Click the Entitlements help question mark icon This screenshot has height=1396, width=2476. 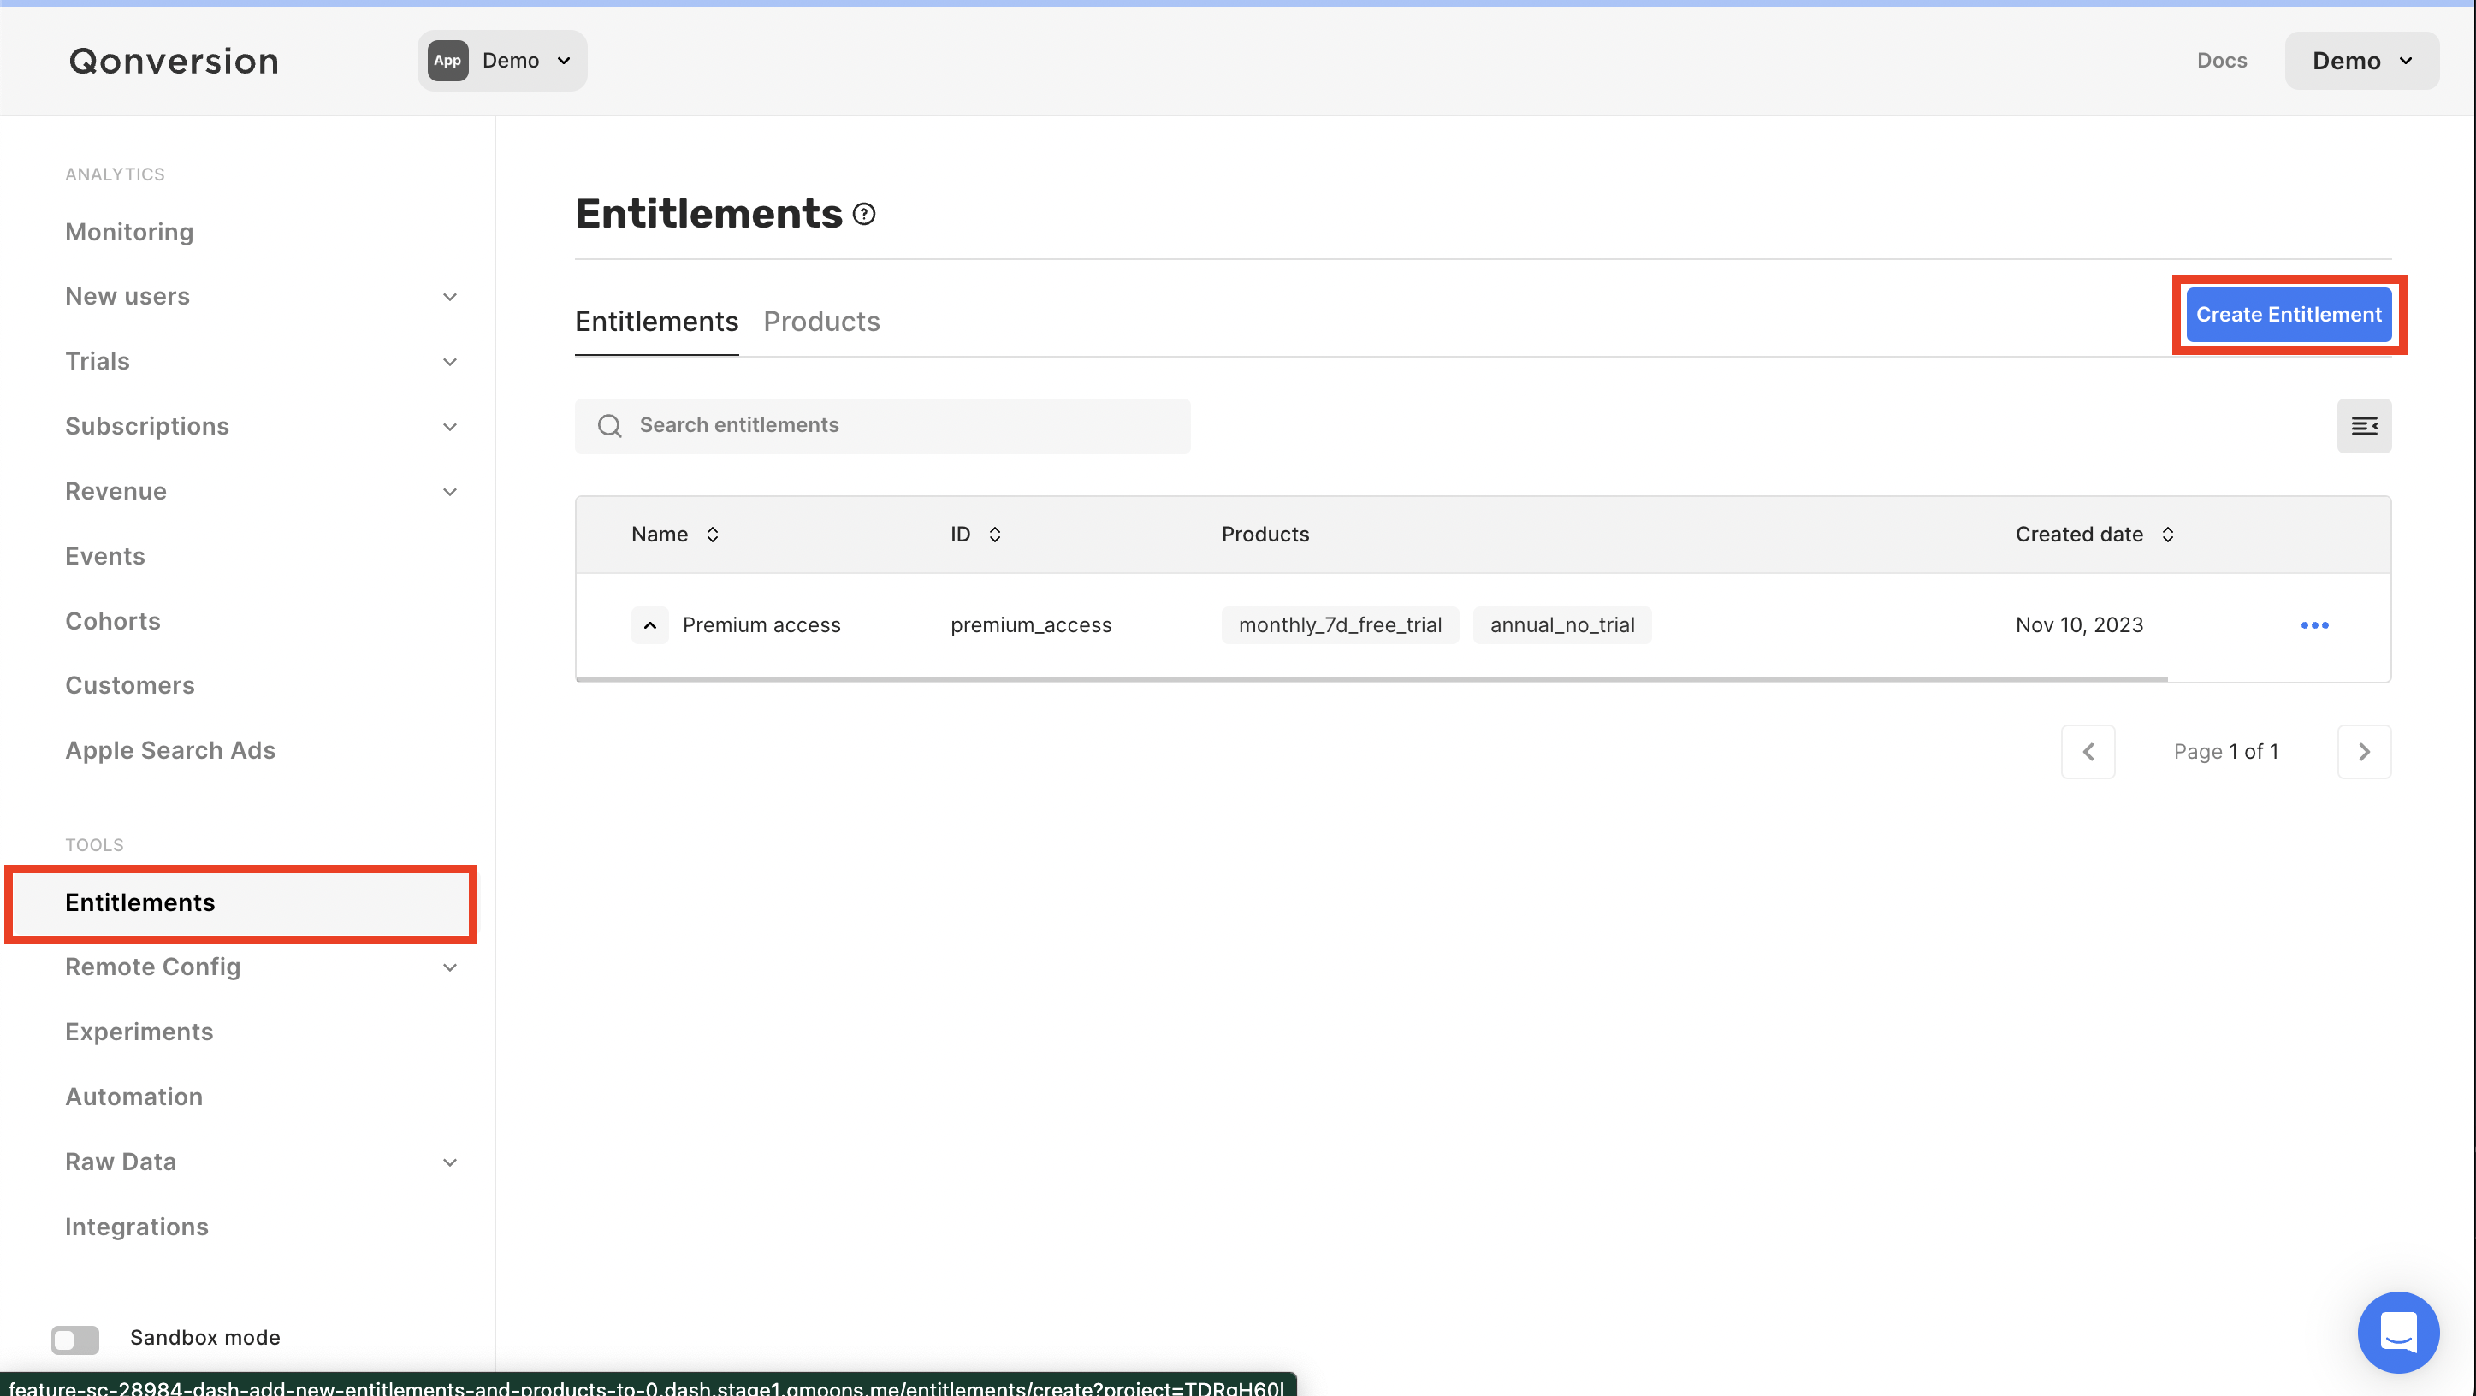click(864, 214)
